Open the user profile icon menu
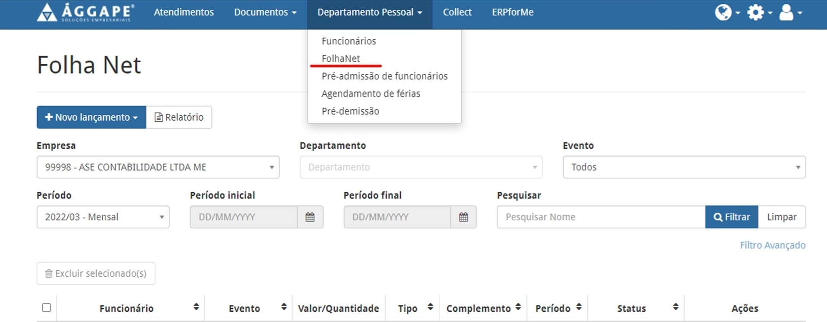 point(790,13)
